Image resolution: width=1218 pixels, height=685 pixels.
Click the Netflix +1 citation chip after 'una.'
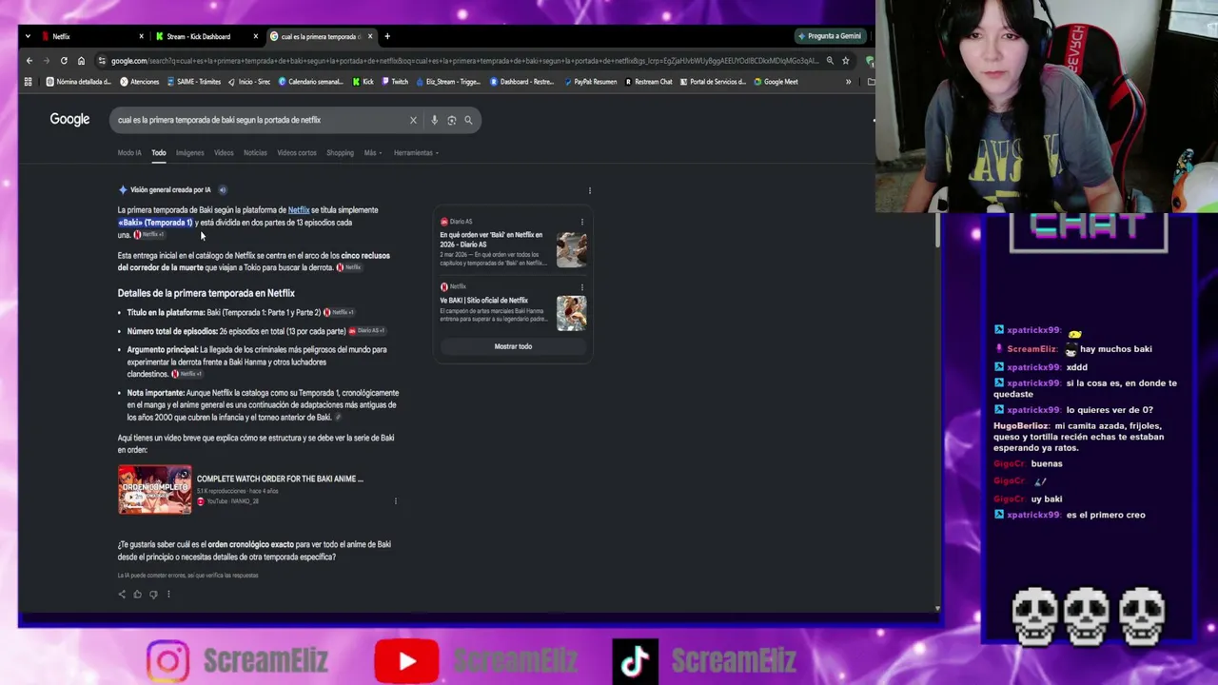[149, 235]
